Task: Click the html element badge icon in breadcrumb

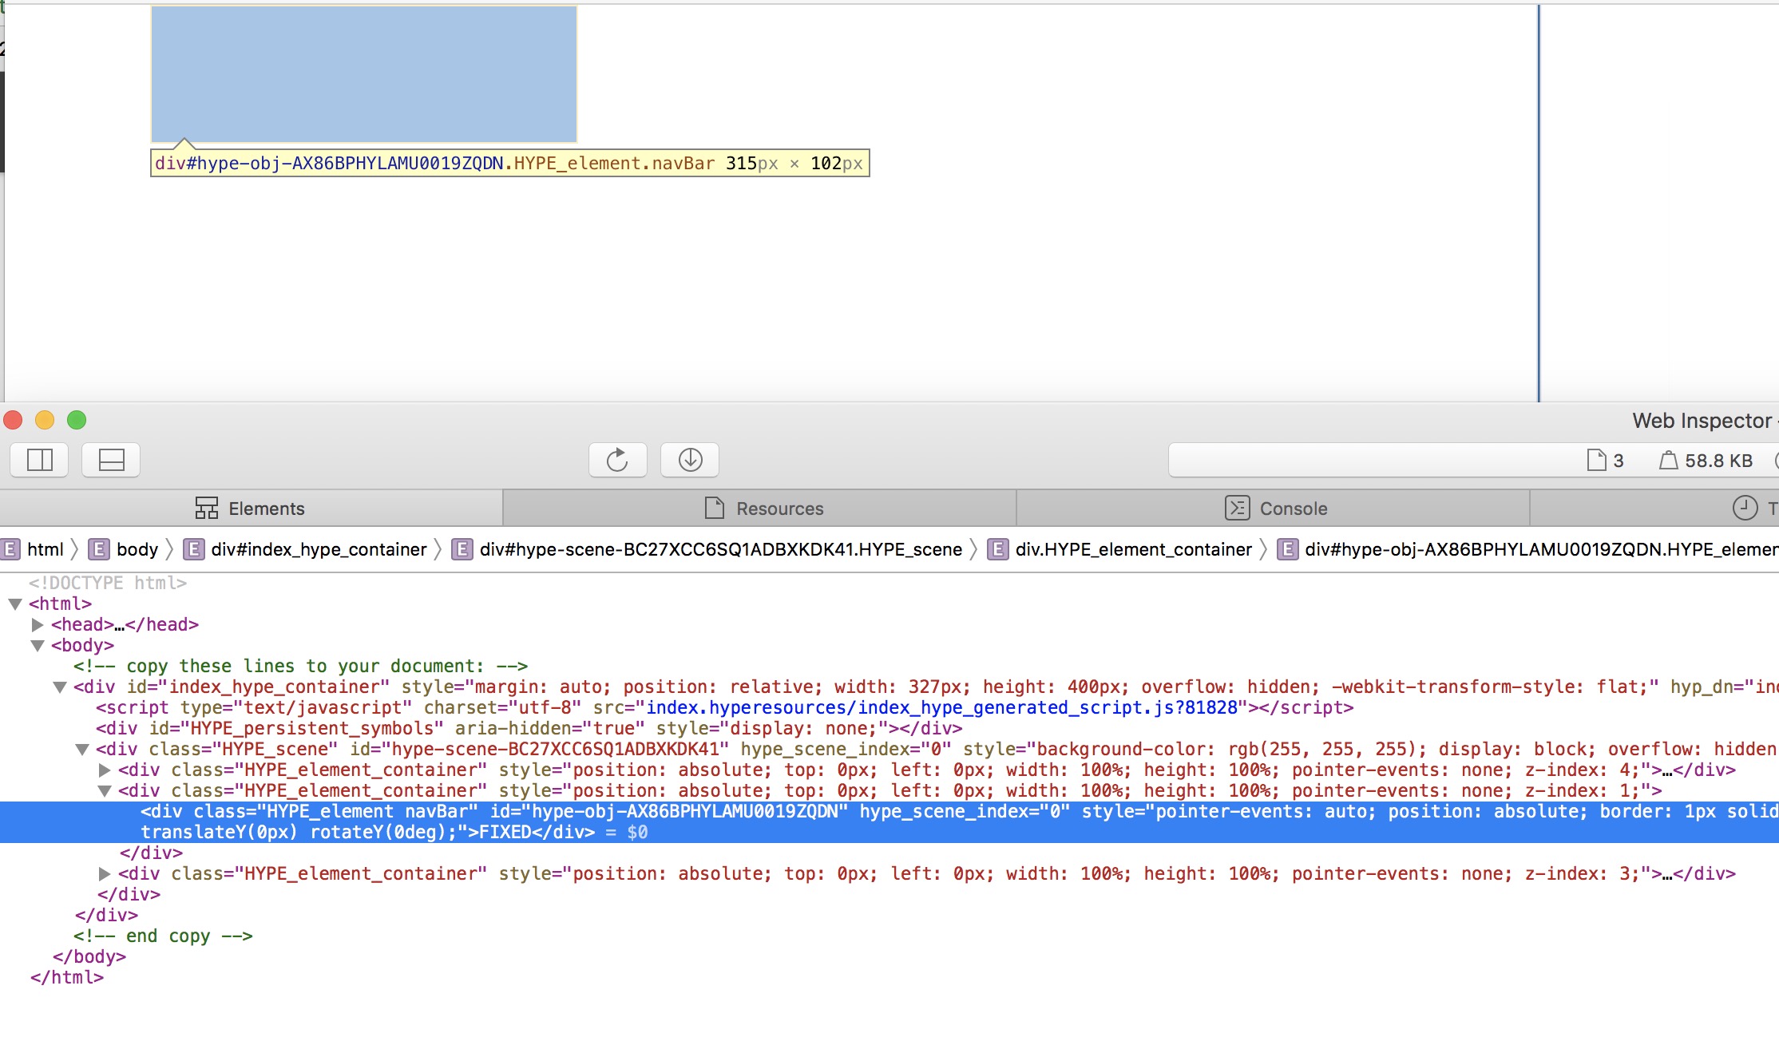Action: [10, 549]
